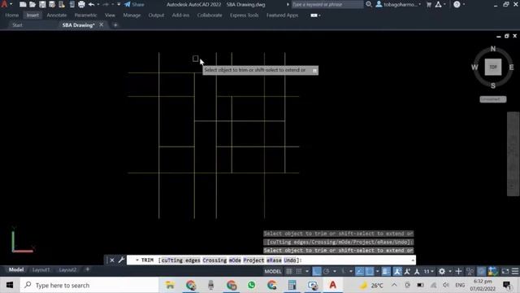
Task: Switch to the Start file tab
Action: tap(17, 25)
